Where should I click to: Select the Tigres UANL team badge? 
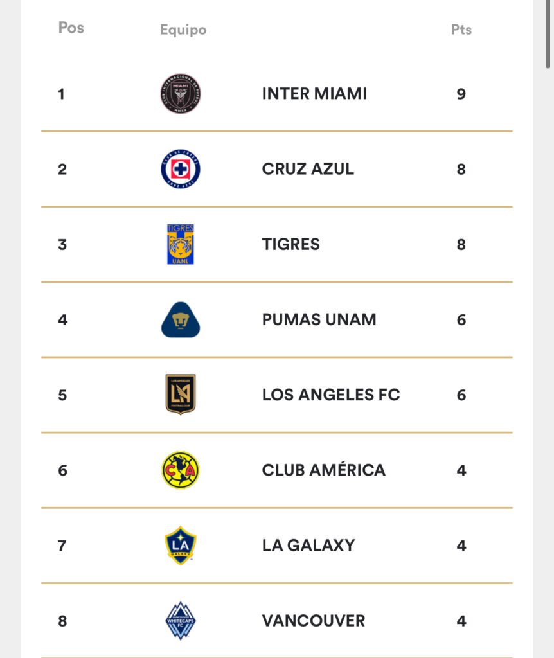point(181,244)
